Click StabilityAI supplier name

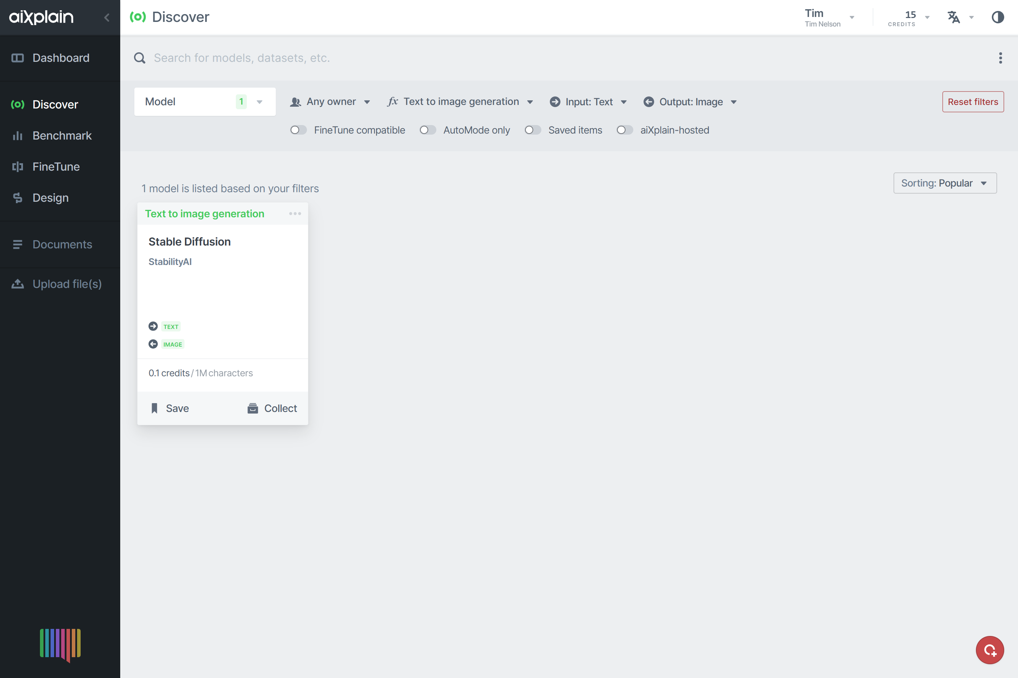click(170, 261)
